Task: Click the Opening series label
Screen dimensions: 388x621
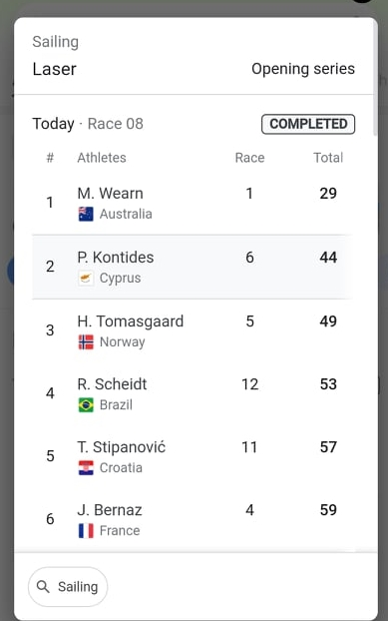Action: 303,69
